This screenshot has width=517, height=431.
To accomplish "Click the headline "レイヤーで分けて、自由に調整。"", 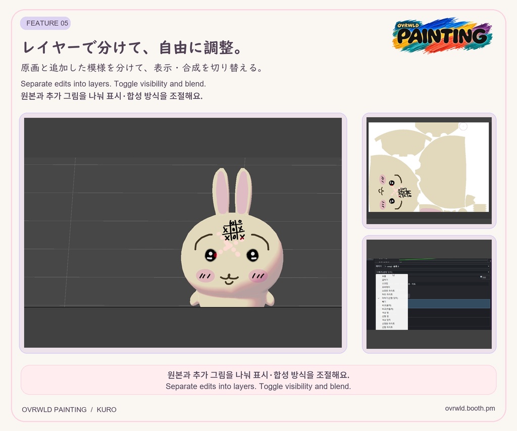I will (133, 47).
